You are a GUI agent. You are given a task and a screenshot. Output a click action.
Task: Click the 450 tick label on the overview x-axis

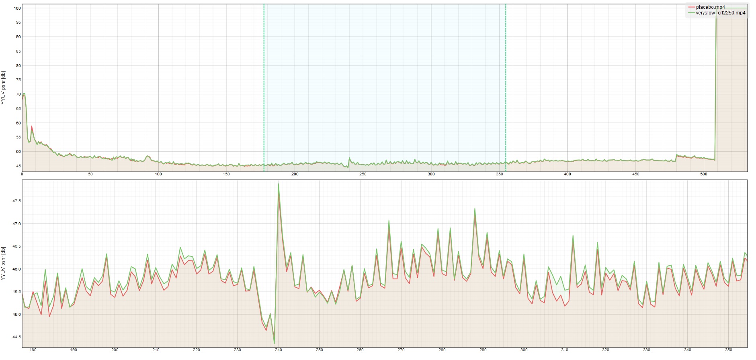point(635,174)
